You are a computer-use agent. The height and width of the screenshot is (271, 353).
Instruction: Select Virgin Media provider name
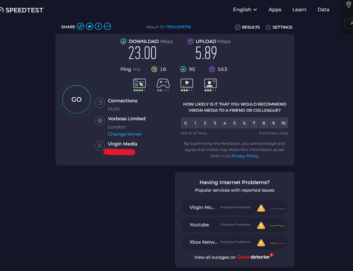pyautogui.click(x=122, y=144)
